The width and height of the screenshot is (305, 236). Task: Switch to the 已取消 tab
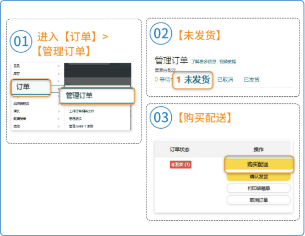pyautogui.click(x=225, y=80)
